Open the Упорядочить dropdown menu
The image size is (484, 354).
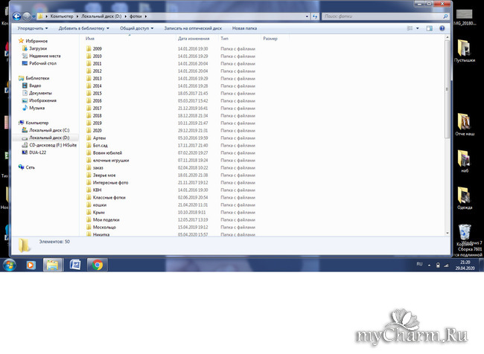[31, 28]
